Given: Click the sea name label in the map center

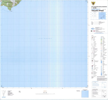Looking at the screenshot, I should point(45,38).
